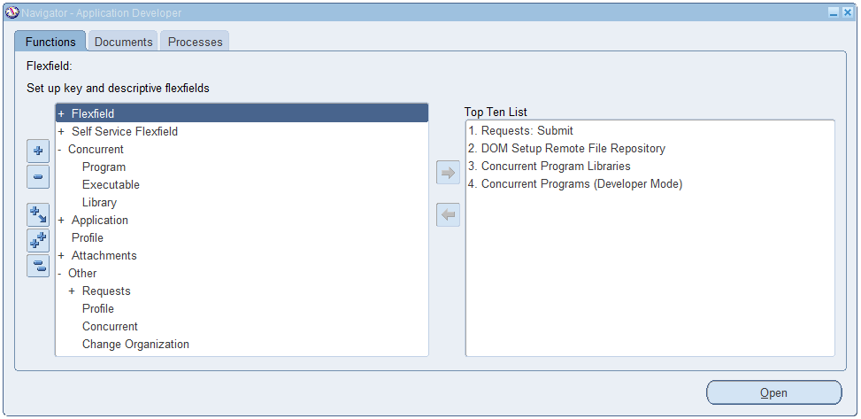Click the left arrow Remove from List button

[448, 214]
